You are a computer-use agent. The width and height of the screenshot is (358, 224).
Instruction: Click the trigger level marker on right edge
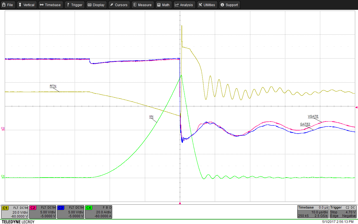tap(356, 107)
